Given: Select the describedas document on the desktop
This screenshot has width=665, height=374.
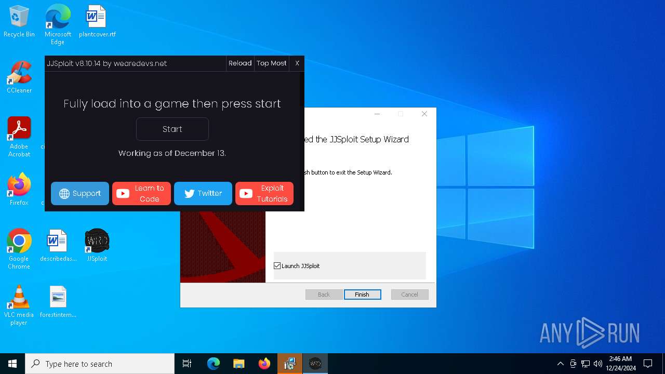Looking at the screenshot, I should pos(58,246).
